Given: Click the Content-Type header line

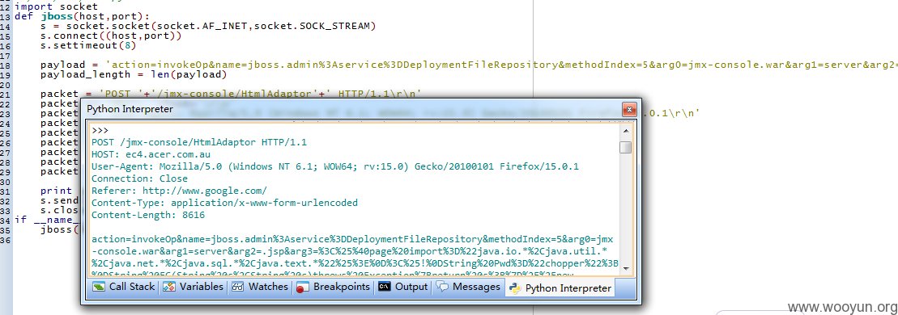Looking at the screenshot, I should tap(224, 203).
